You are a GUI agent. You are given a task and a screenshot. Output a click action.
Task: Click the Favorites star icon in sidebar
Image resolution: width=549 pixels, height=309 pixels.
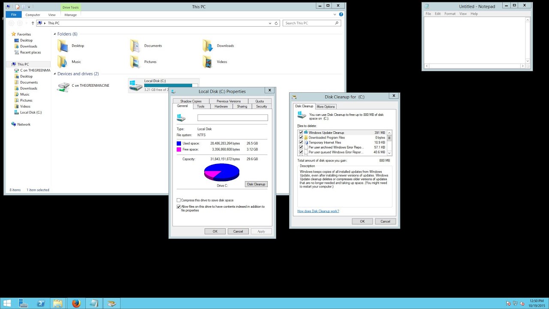(14, 34)
